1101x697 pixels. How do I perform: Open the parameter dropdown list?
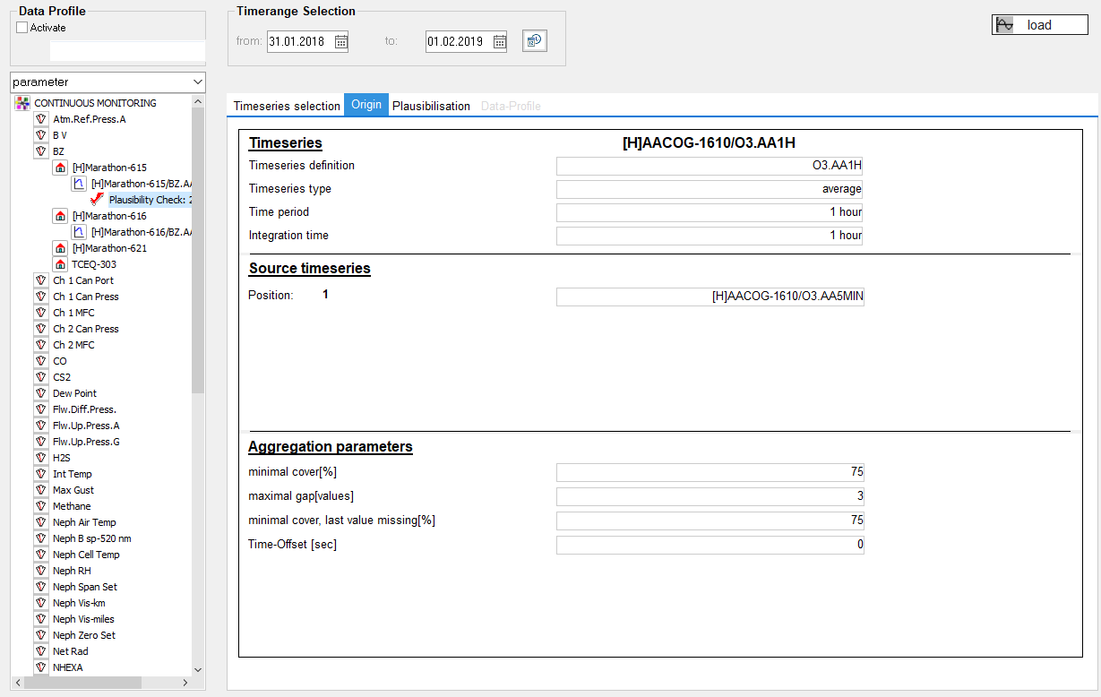coord(197,82)
